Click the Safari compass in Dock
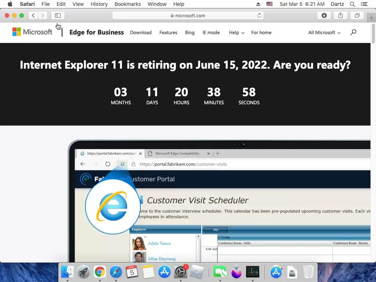The height and width of the screenshot is (282, 376). click(116, 272)
